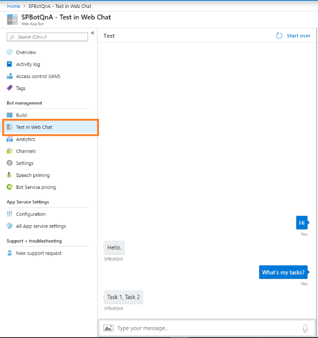Viewport: 318px width, 338px height.
Task: Click the Speech priming microphone icon
Action: point(9,175)
